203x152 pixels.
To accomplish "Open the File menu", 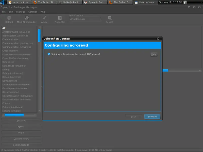I will pyautogui.click(x=4, y=12).
